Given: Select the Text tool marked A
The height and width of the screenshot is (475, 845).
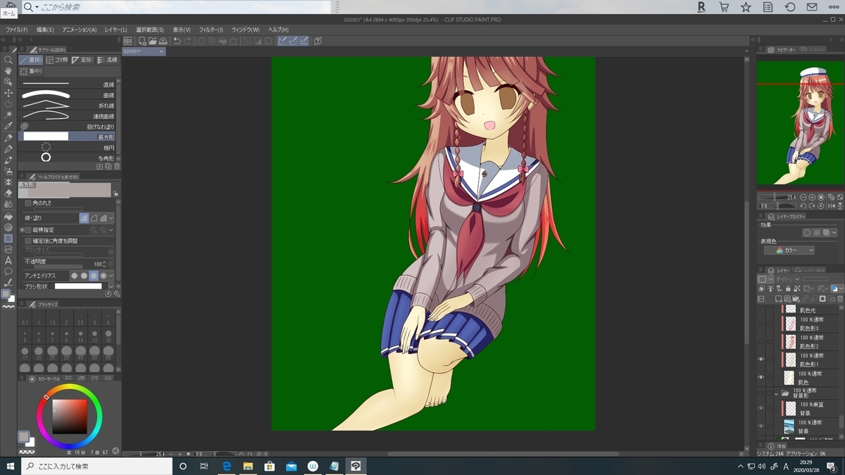Looking at the screenshot, I should pos(8,260).
